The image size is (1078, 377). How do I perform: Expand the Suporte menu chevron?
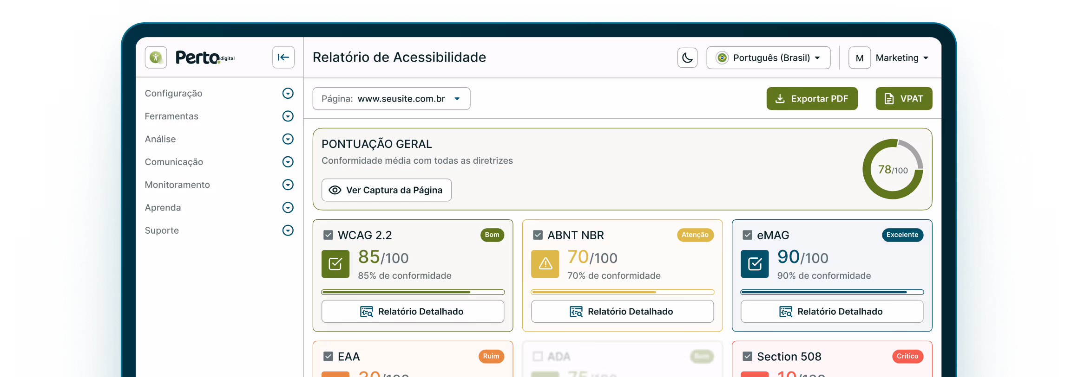point(288,230)
